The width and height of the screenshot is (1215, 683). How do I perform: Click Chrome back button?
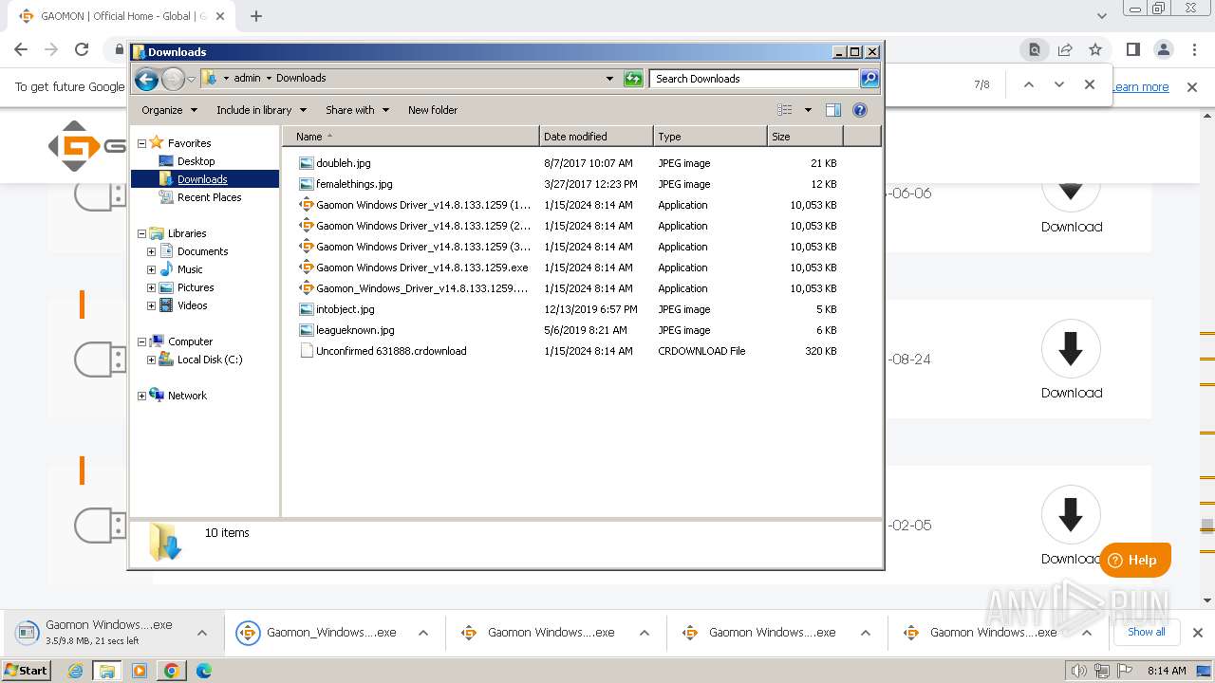point(21,49)
